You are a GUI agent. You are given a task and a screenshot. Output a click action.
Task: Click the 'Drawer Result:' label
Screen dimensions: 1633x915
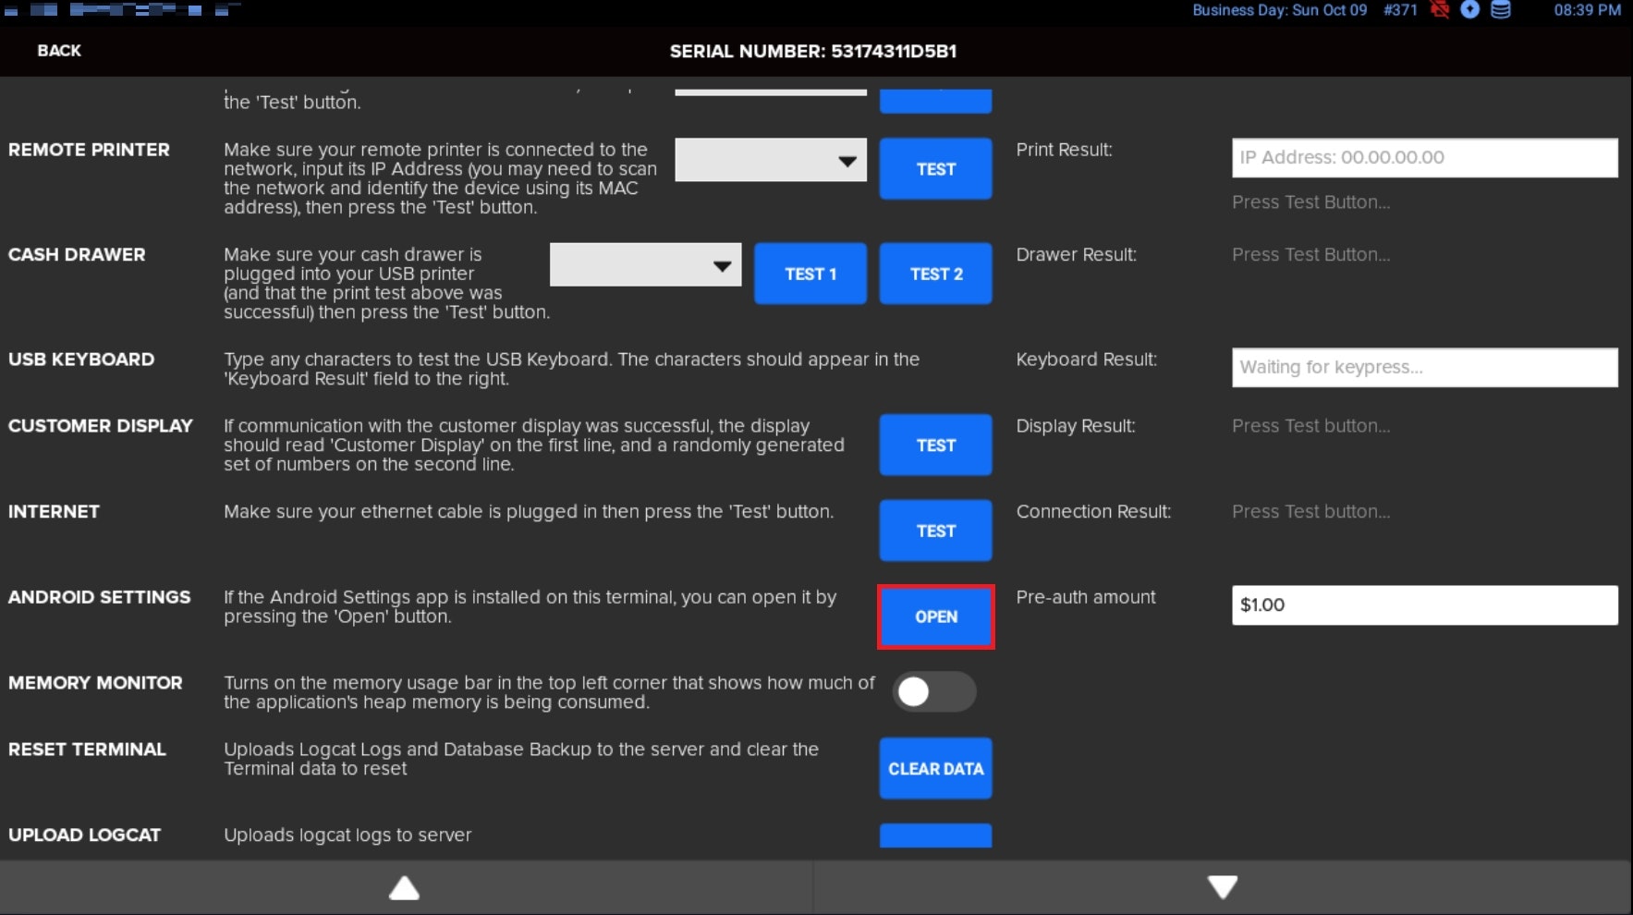tap(1077, 255)
